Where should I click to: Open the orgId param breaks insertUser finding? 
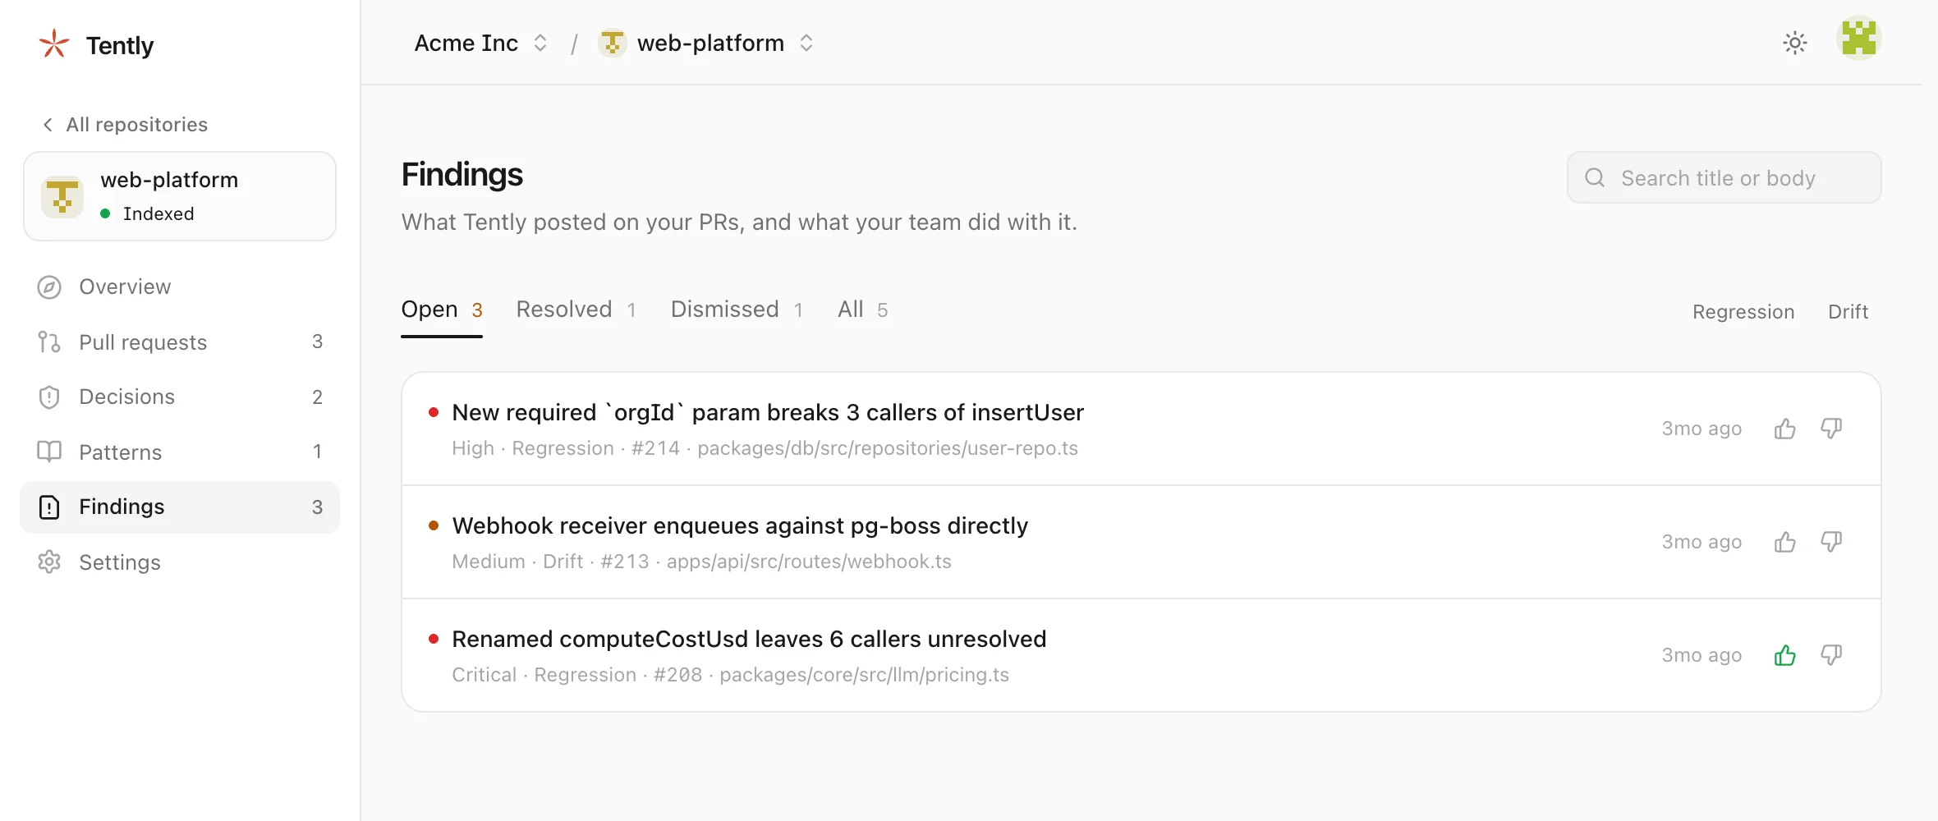pos(768,412)
